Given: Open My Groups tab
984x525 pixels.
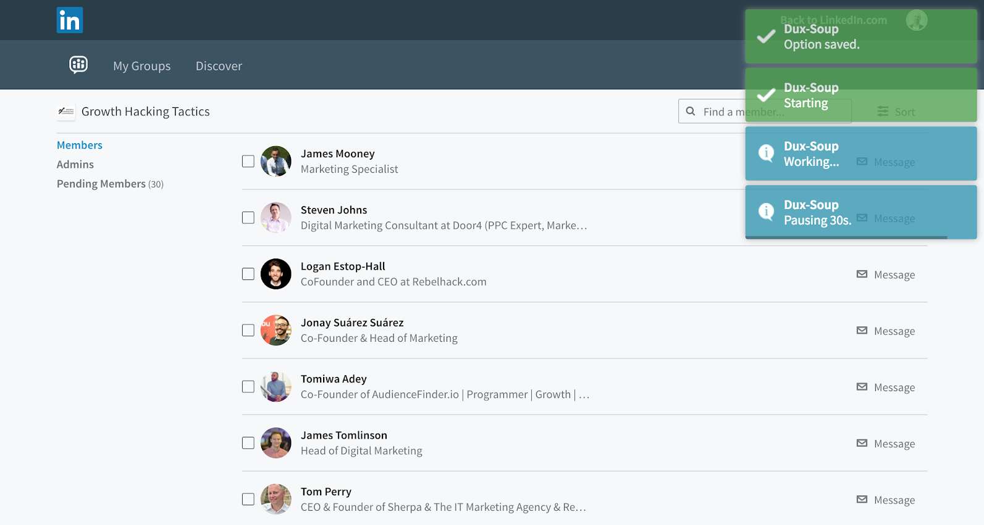Looking at the screenshot, I should tap(141, 66).
